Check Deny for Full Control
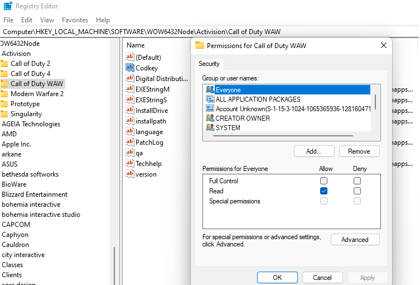 tap(357, 181)
